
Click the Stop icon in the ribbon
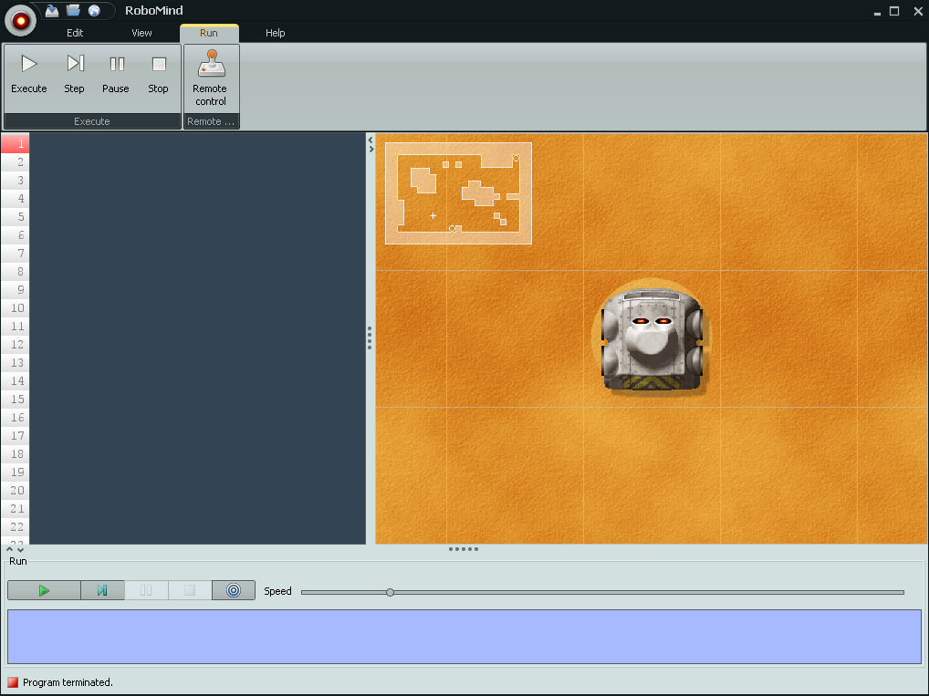pyautogui.click(x=159, y=63)
